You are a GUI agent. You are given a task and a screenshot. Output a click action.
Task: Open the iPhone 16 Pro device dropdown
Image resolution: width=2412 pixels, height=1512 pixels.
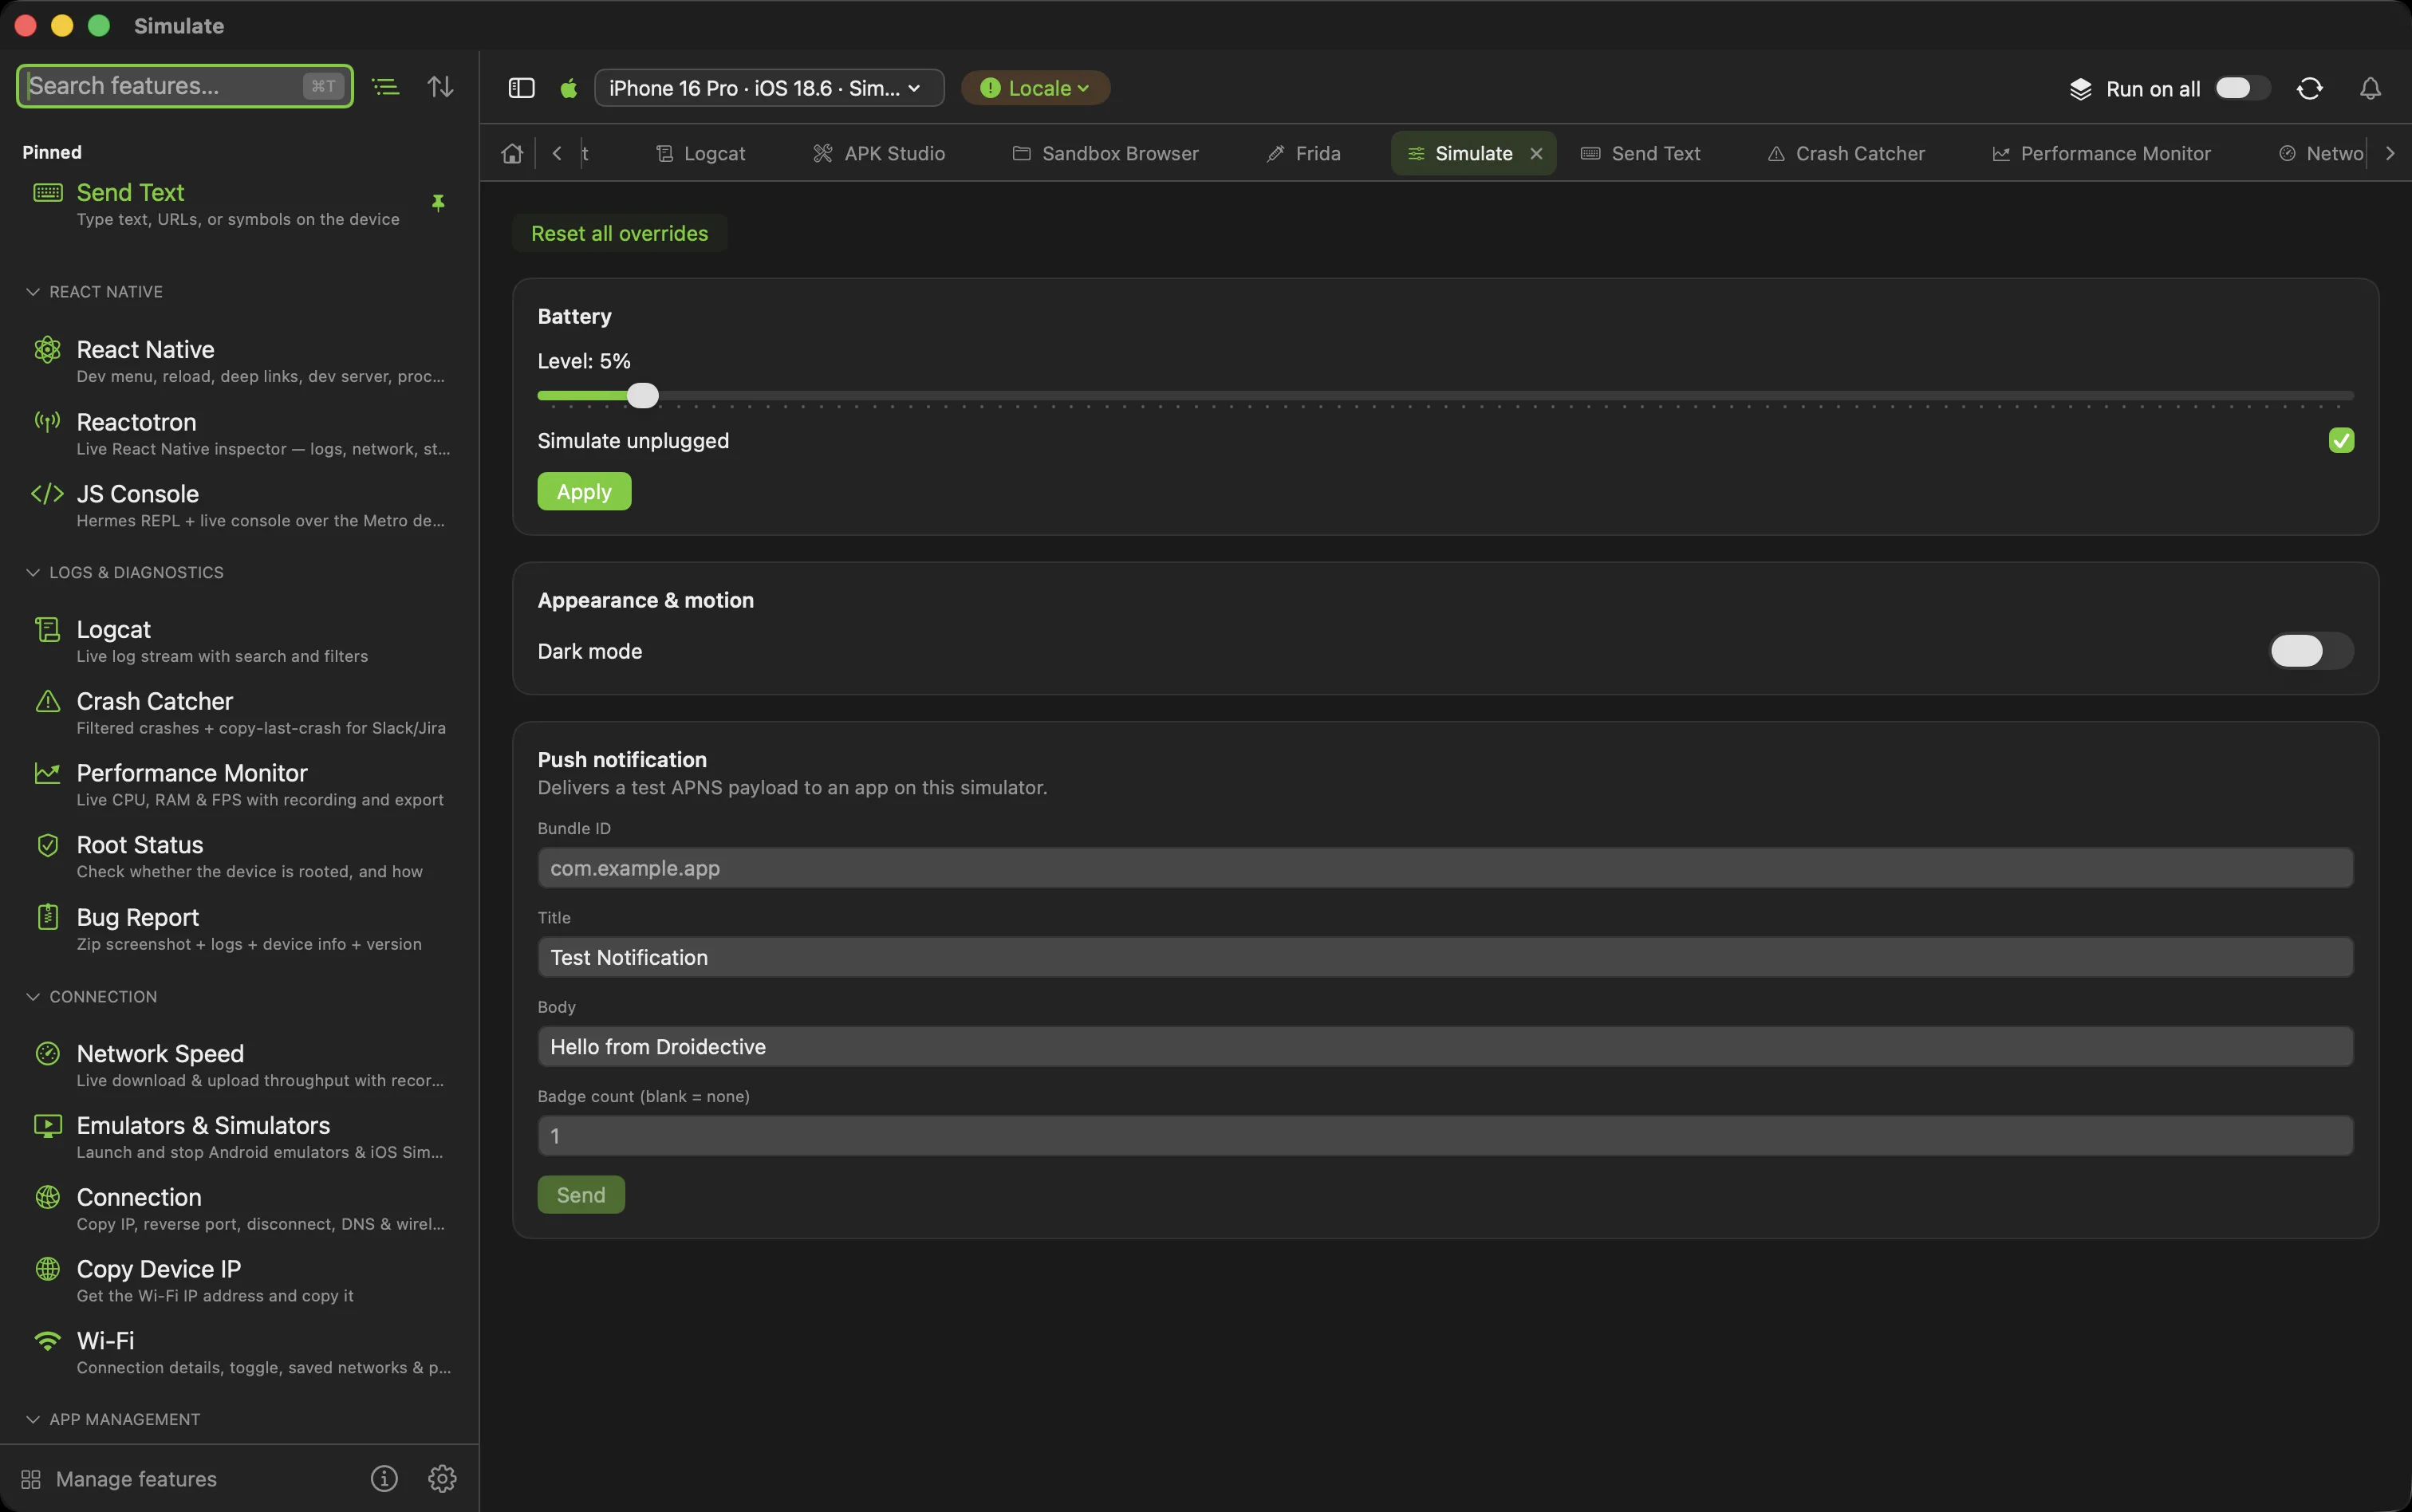(x=768, y=88)
